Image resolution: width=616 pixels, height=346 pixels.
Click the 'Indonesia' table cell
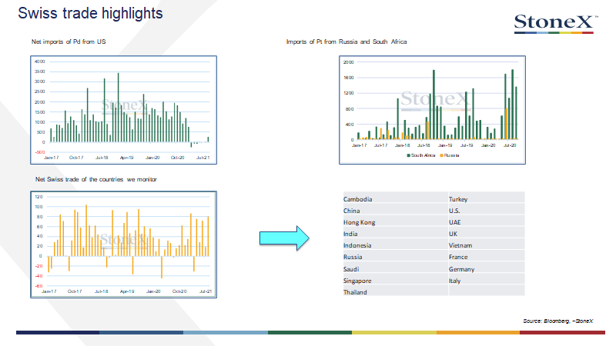[395, 244]
